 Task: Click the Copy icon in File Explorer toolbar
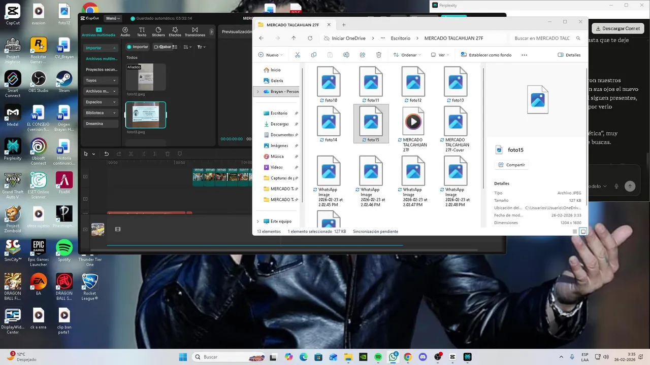(314, 55)
